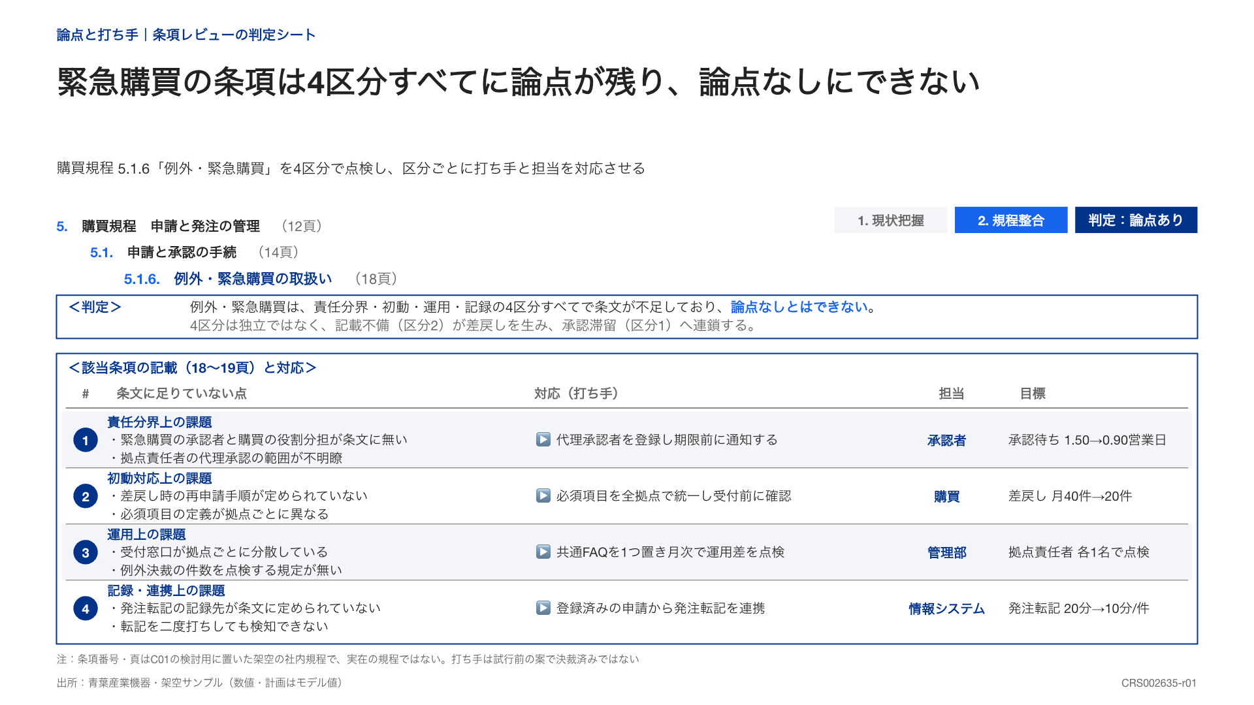Click the 初動対応上の課題 heading
Viewport: 1254px width, 705px height.
(159, 478)
